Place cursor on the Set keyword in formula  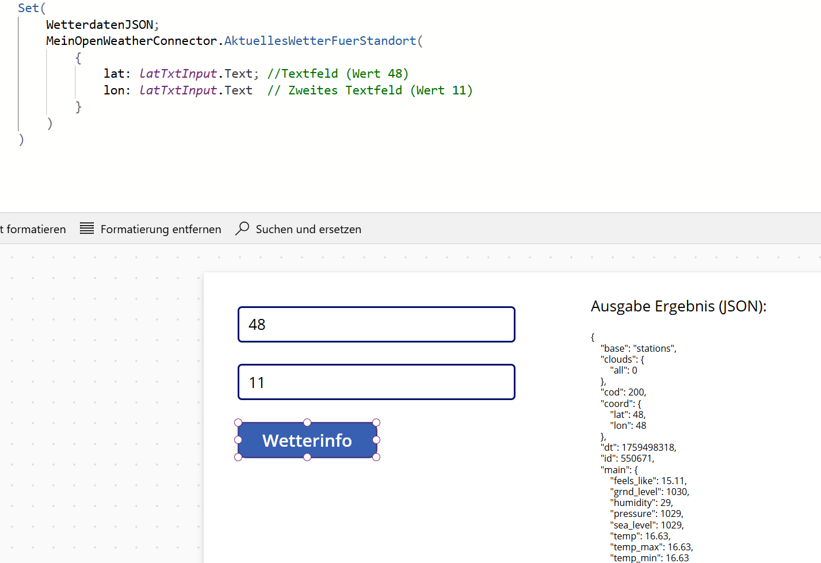pos(28,8)
